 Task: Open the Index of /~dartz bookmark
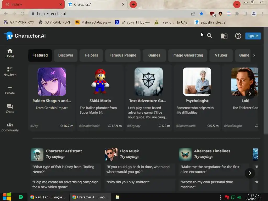[x=172, y=23]
